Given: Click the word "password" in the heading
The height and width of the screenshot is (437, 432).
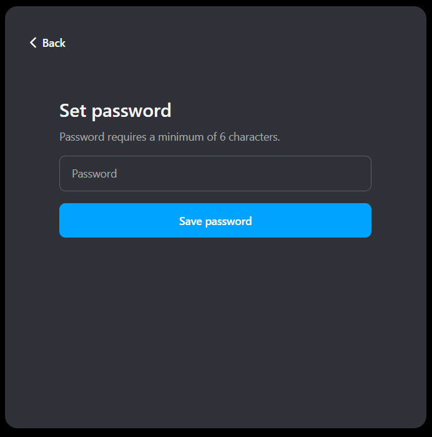Looking at the screenshot, I should (x=131, y=111).
